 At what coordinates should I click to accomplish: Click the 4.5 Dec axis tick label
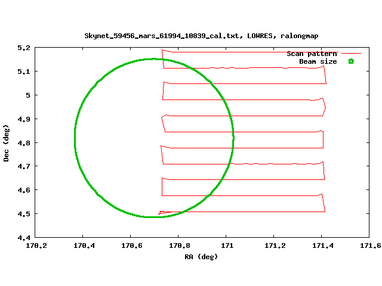pos(24,214)
